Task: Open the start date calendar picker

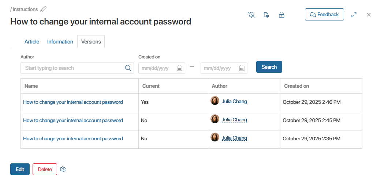Action: (x=180, y=68)
